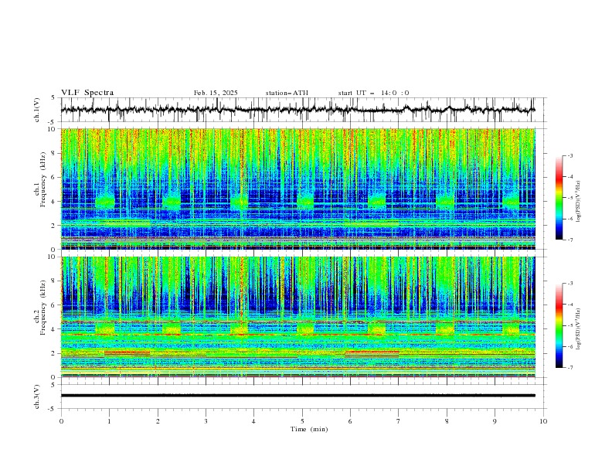Viewport: 612px width, 473px height.
Task: Click the ch.2 red 2 kHz band near minute 6.5
Action: click(x=372, y=352)
